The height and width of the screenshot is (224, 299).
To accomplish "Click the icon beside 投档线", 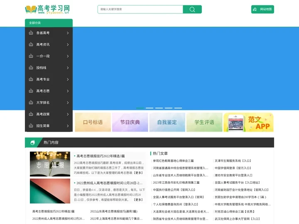I will pos(31,68).
